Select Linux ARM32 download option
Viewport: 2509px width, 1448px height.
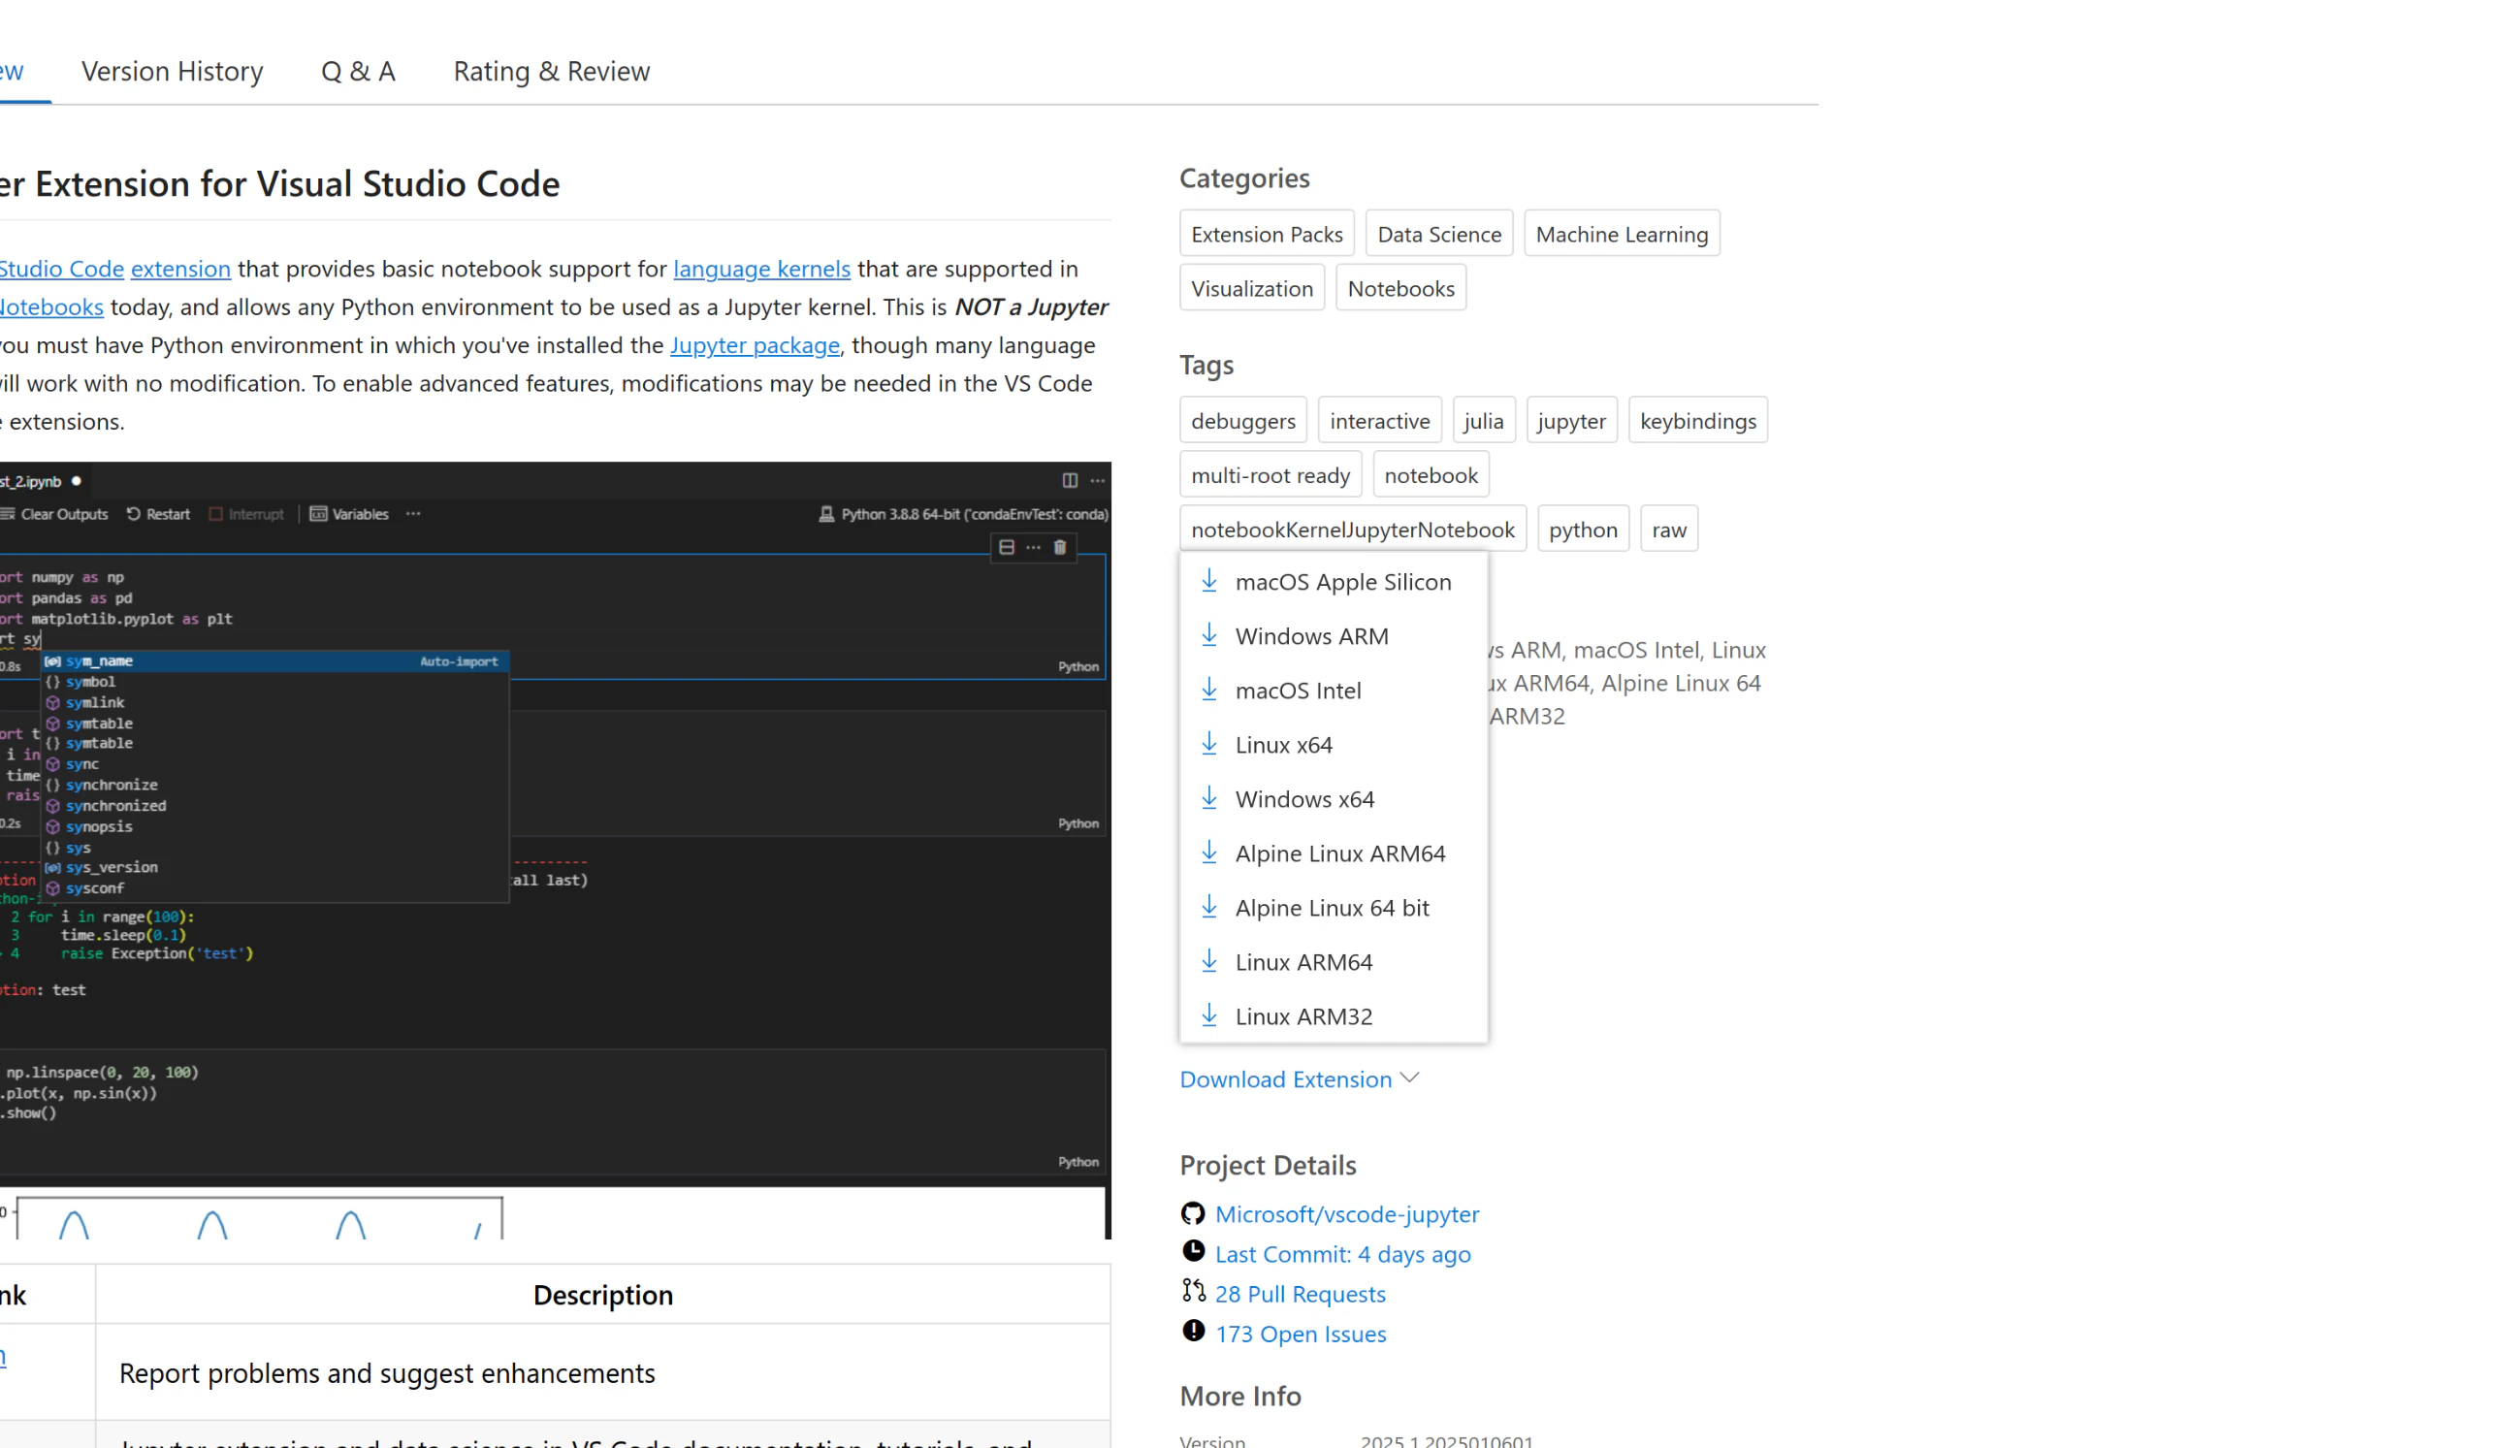click(1333, 1016)
